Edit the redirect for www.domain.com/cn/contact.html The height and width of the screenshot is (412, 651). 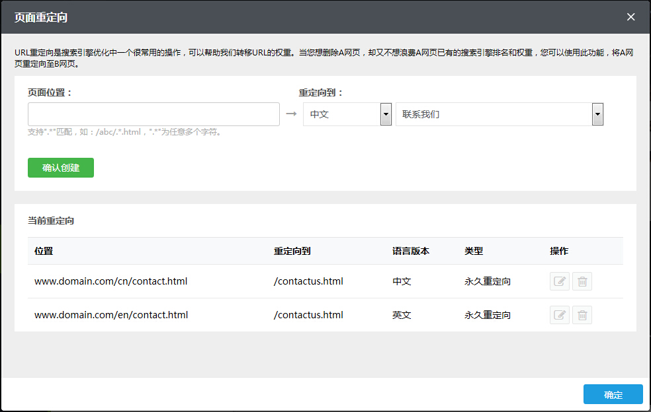coord(559,281)
